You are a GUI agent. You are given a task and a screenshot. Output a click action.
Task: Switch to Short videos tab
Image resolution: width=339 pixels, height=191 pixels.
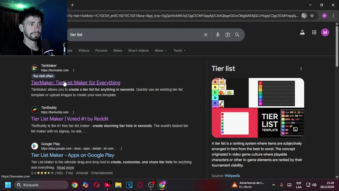click(139, 50)
